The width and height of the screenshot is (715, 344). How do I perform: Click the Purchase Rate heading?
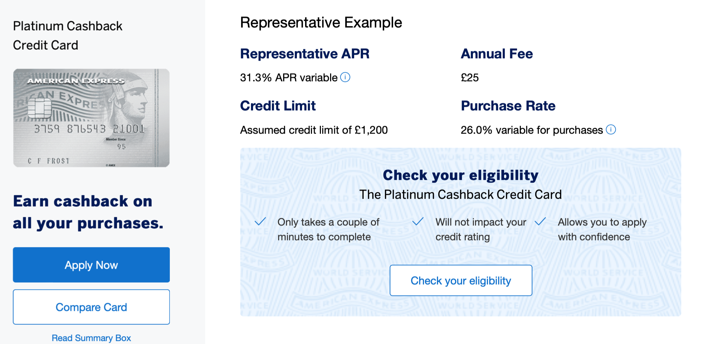[x=508, y=106]
